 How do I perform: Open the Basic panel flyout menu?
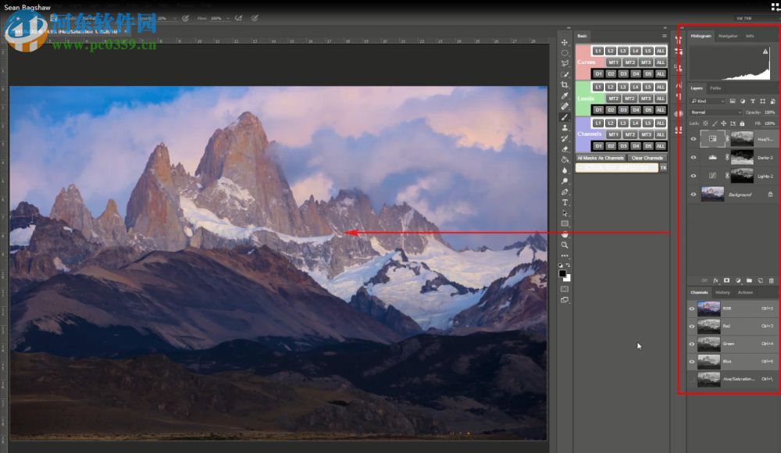click(665, 36)
